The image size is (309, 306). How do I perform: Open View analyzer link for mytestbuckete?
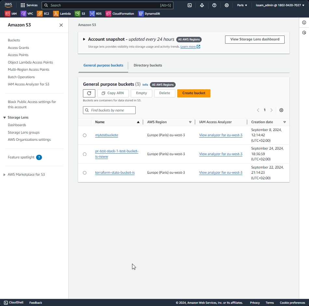tap(221, 135)
